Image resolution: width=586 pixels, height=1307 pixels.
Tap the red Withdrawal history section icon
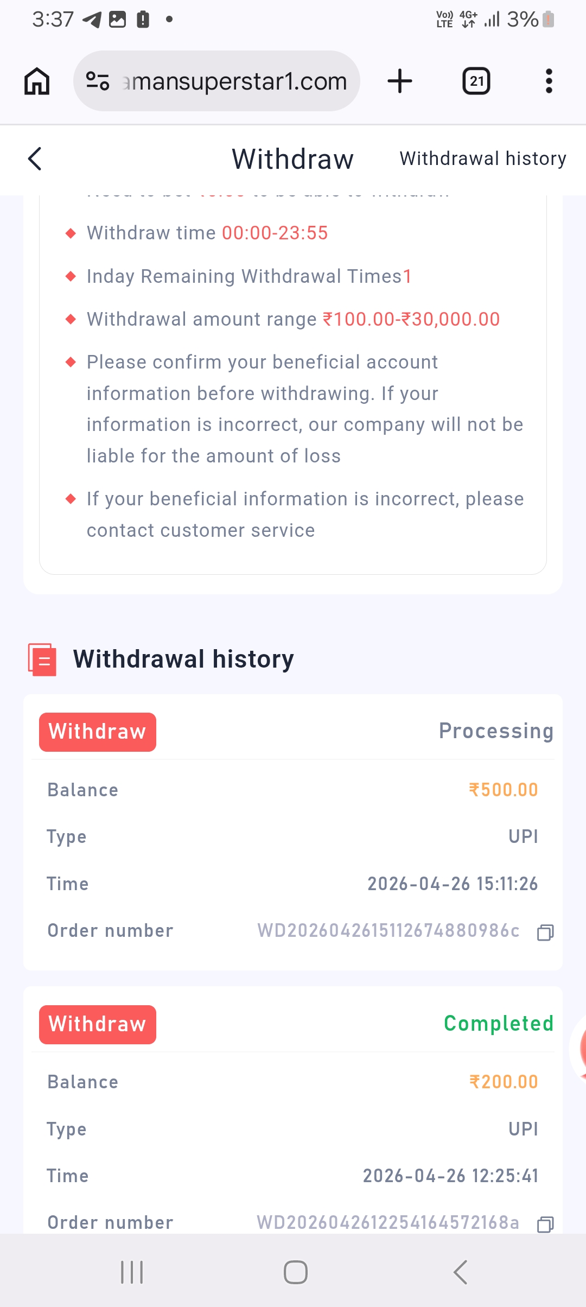pos(42,659)
